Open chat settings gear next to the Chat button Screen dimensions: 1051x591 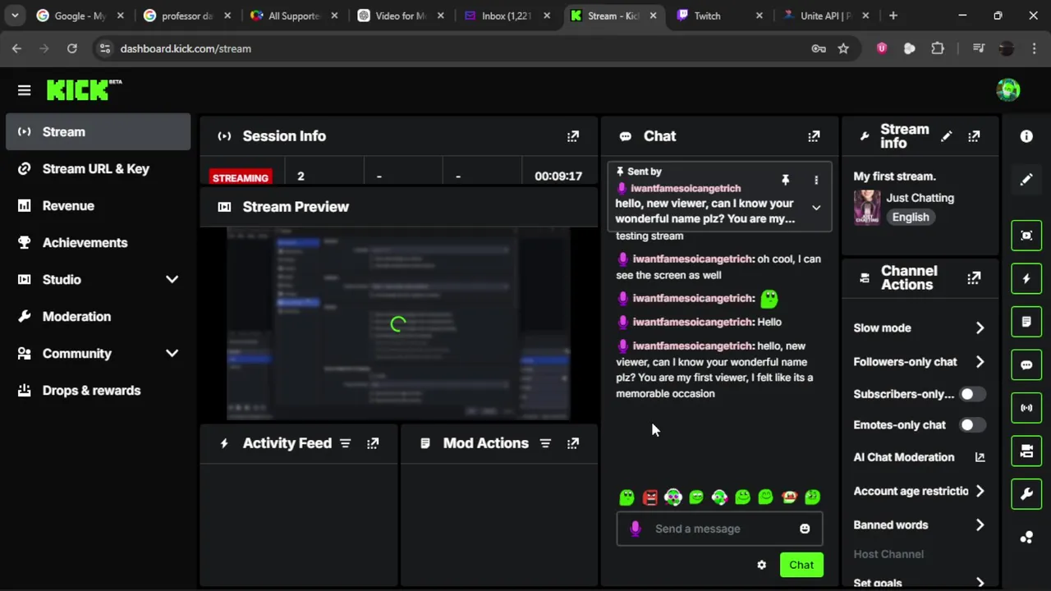(x=762, y=565)
